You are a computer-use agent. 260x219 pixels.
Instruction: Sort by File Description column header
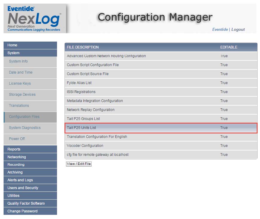click(83, 47)
